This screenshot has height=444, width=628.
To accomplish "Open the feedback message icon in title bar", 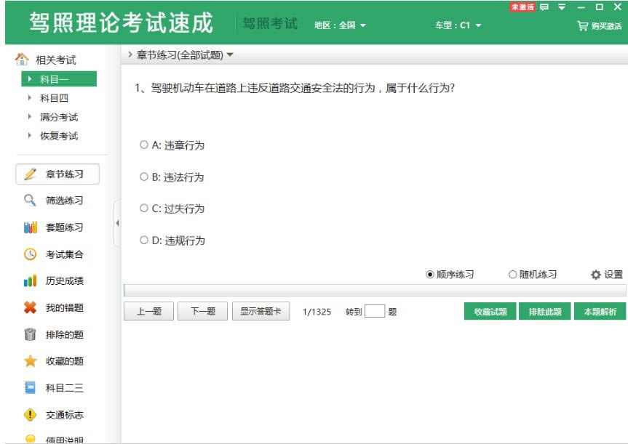I will [x=544, y=7].
